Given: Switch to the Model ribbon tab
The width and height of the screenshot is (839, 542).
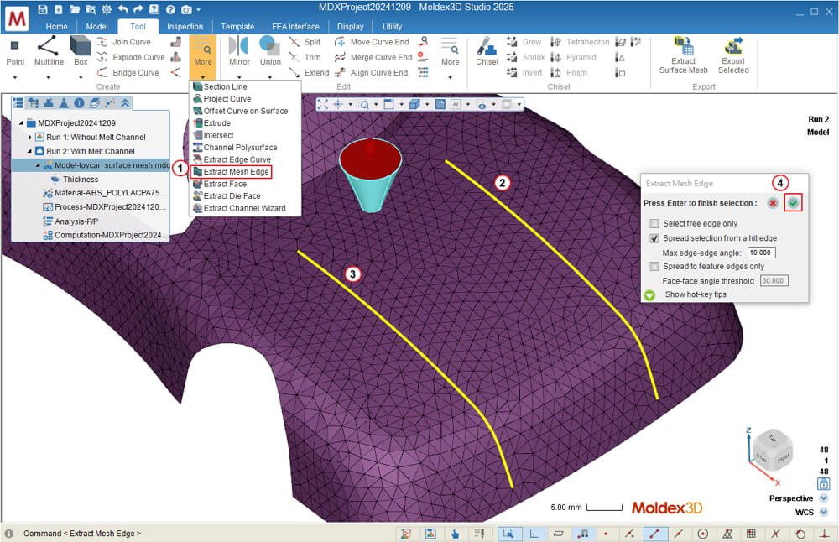Looking at the screenshot, I should tap(96, 26).
